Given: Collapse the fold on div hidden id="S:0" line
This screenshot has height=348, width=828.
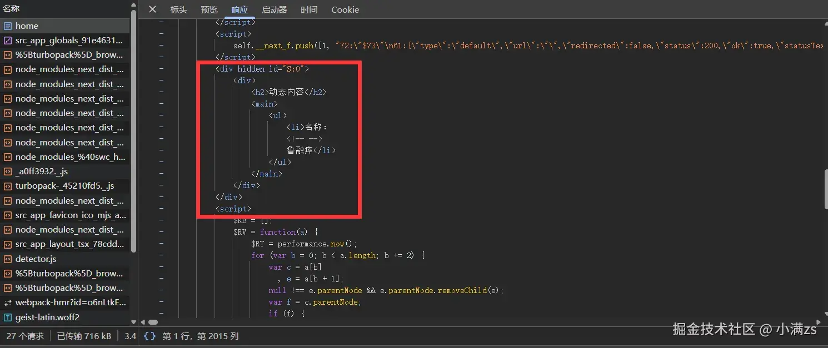Looking at the screenshot, I should point(161,69).
